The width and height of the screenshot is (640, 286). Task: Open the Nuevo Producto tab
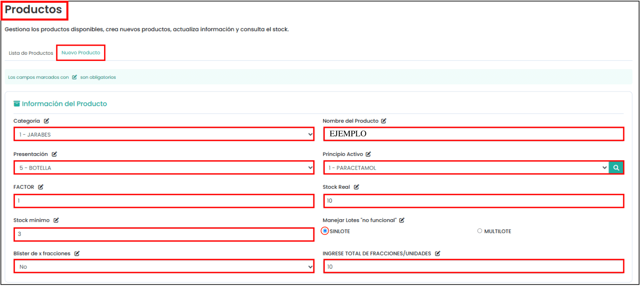click(x=81, y=53)
